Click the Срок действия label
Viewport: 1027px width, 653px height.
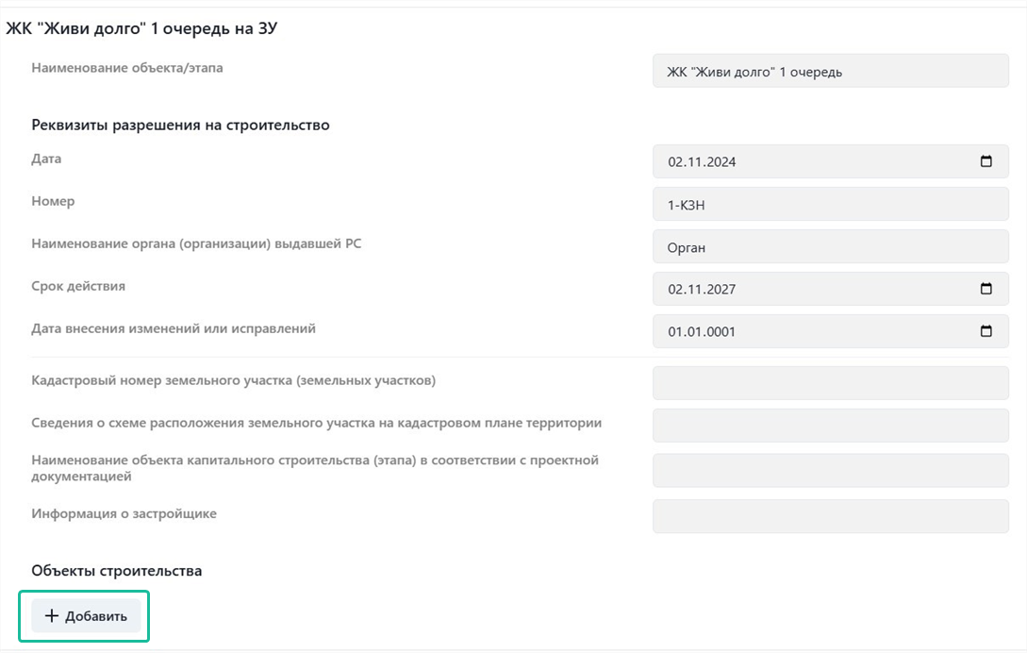[78, 286]
